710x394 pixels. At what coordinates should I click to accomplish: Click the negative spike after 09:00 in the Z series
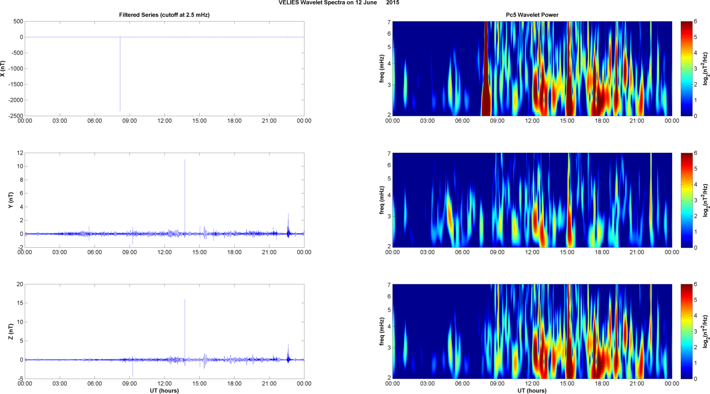pyautogui.click(x=133, y=368)
